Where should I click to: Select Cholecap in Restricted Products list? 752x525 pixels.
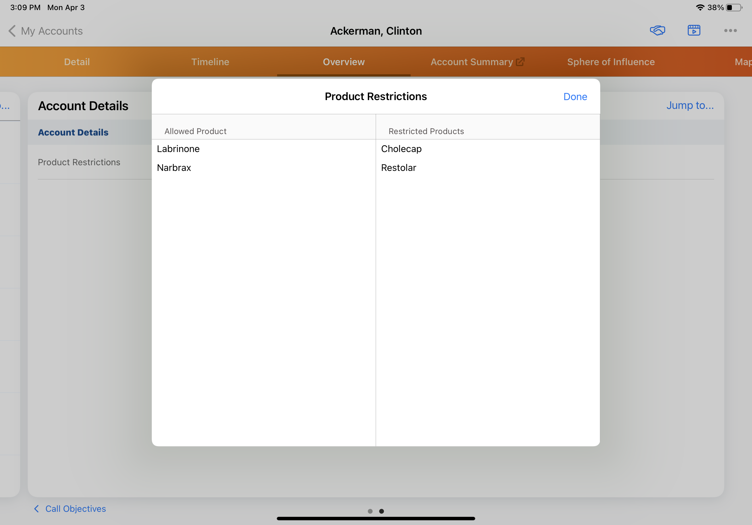(x=401, y=149)
